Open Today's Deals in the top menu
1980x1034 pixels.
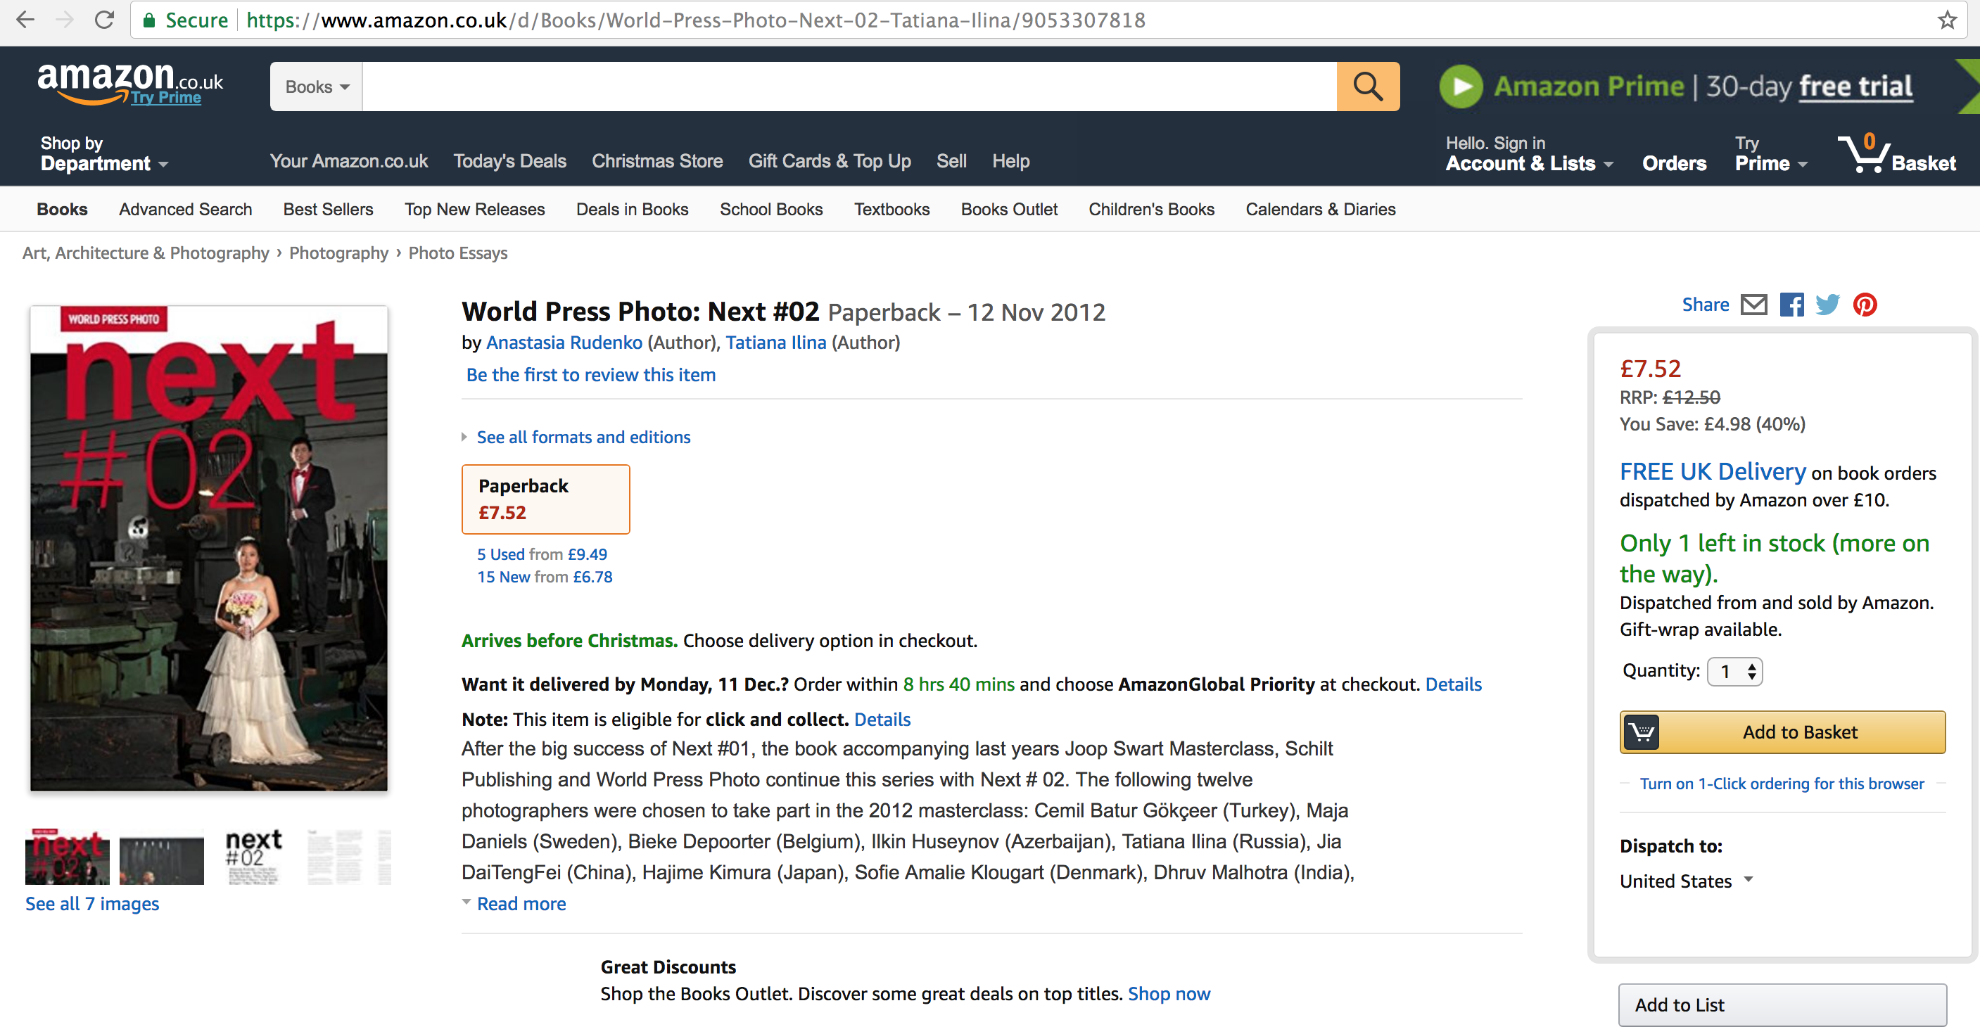[x=509, y=161]
